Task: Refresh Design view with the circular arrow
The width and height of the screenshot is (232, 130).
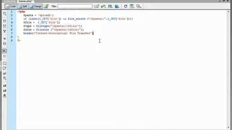Action: (x=126, y=6)
